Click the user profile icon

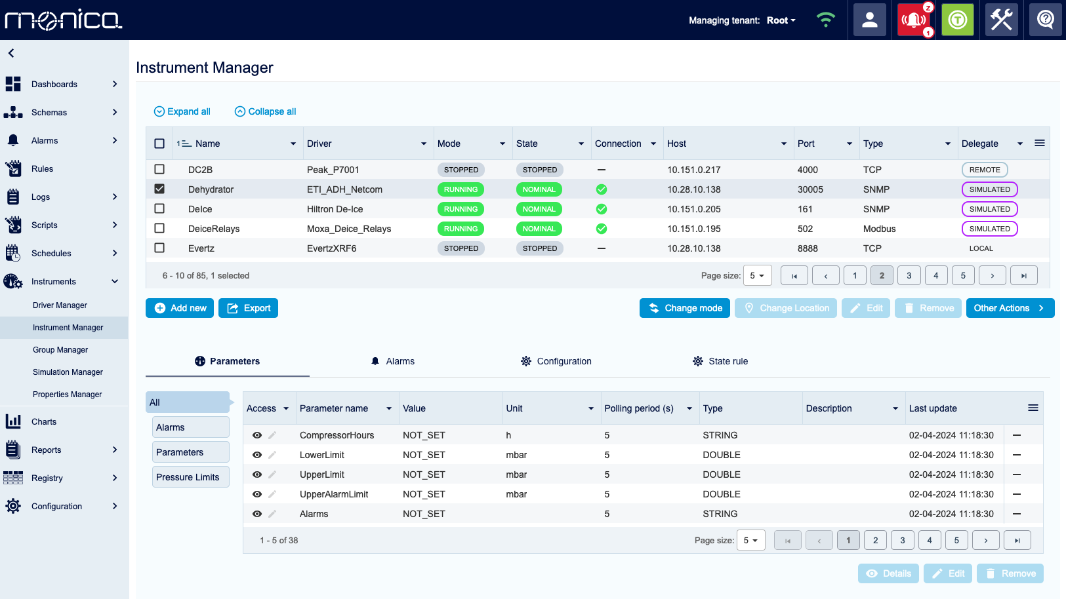(x=869, y=20)
